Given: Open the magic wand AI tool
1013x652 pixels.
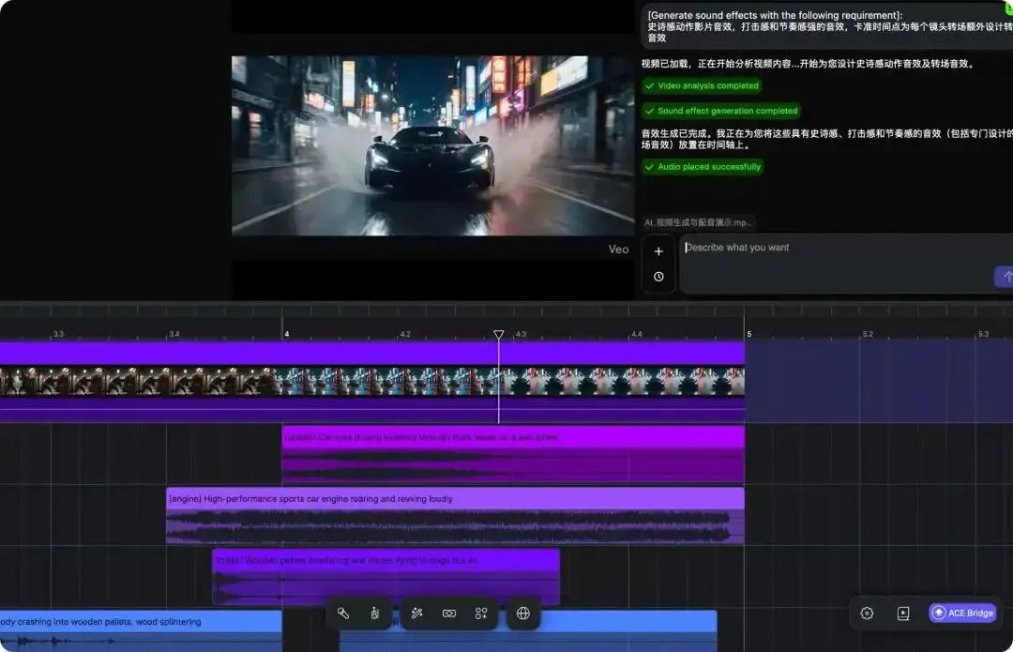Looking at the screenshot, I should point(417,614).
